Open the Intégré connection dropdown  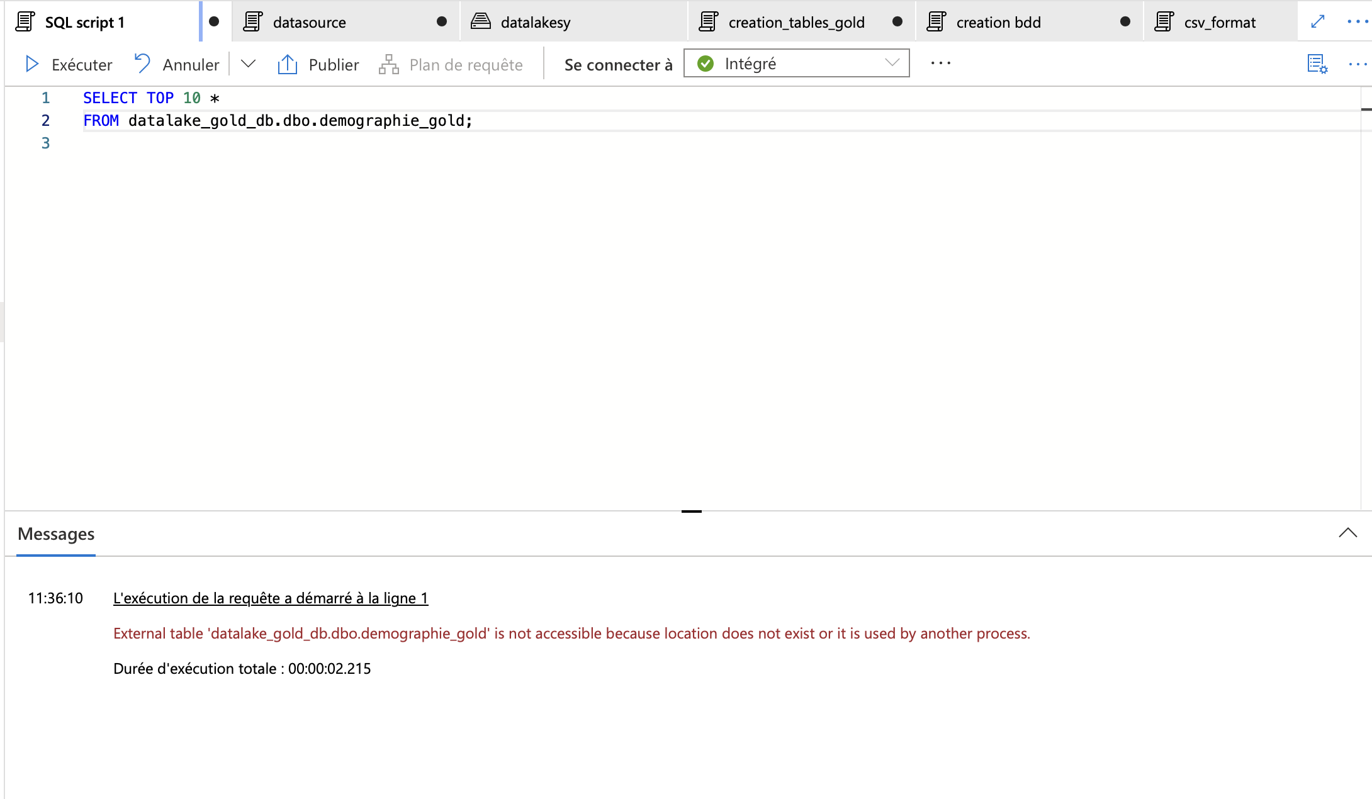pyautogui.click(x=796, y=63)
